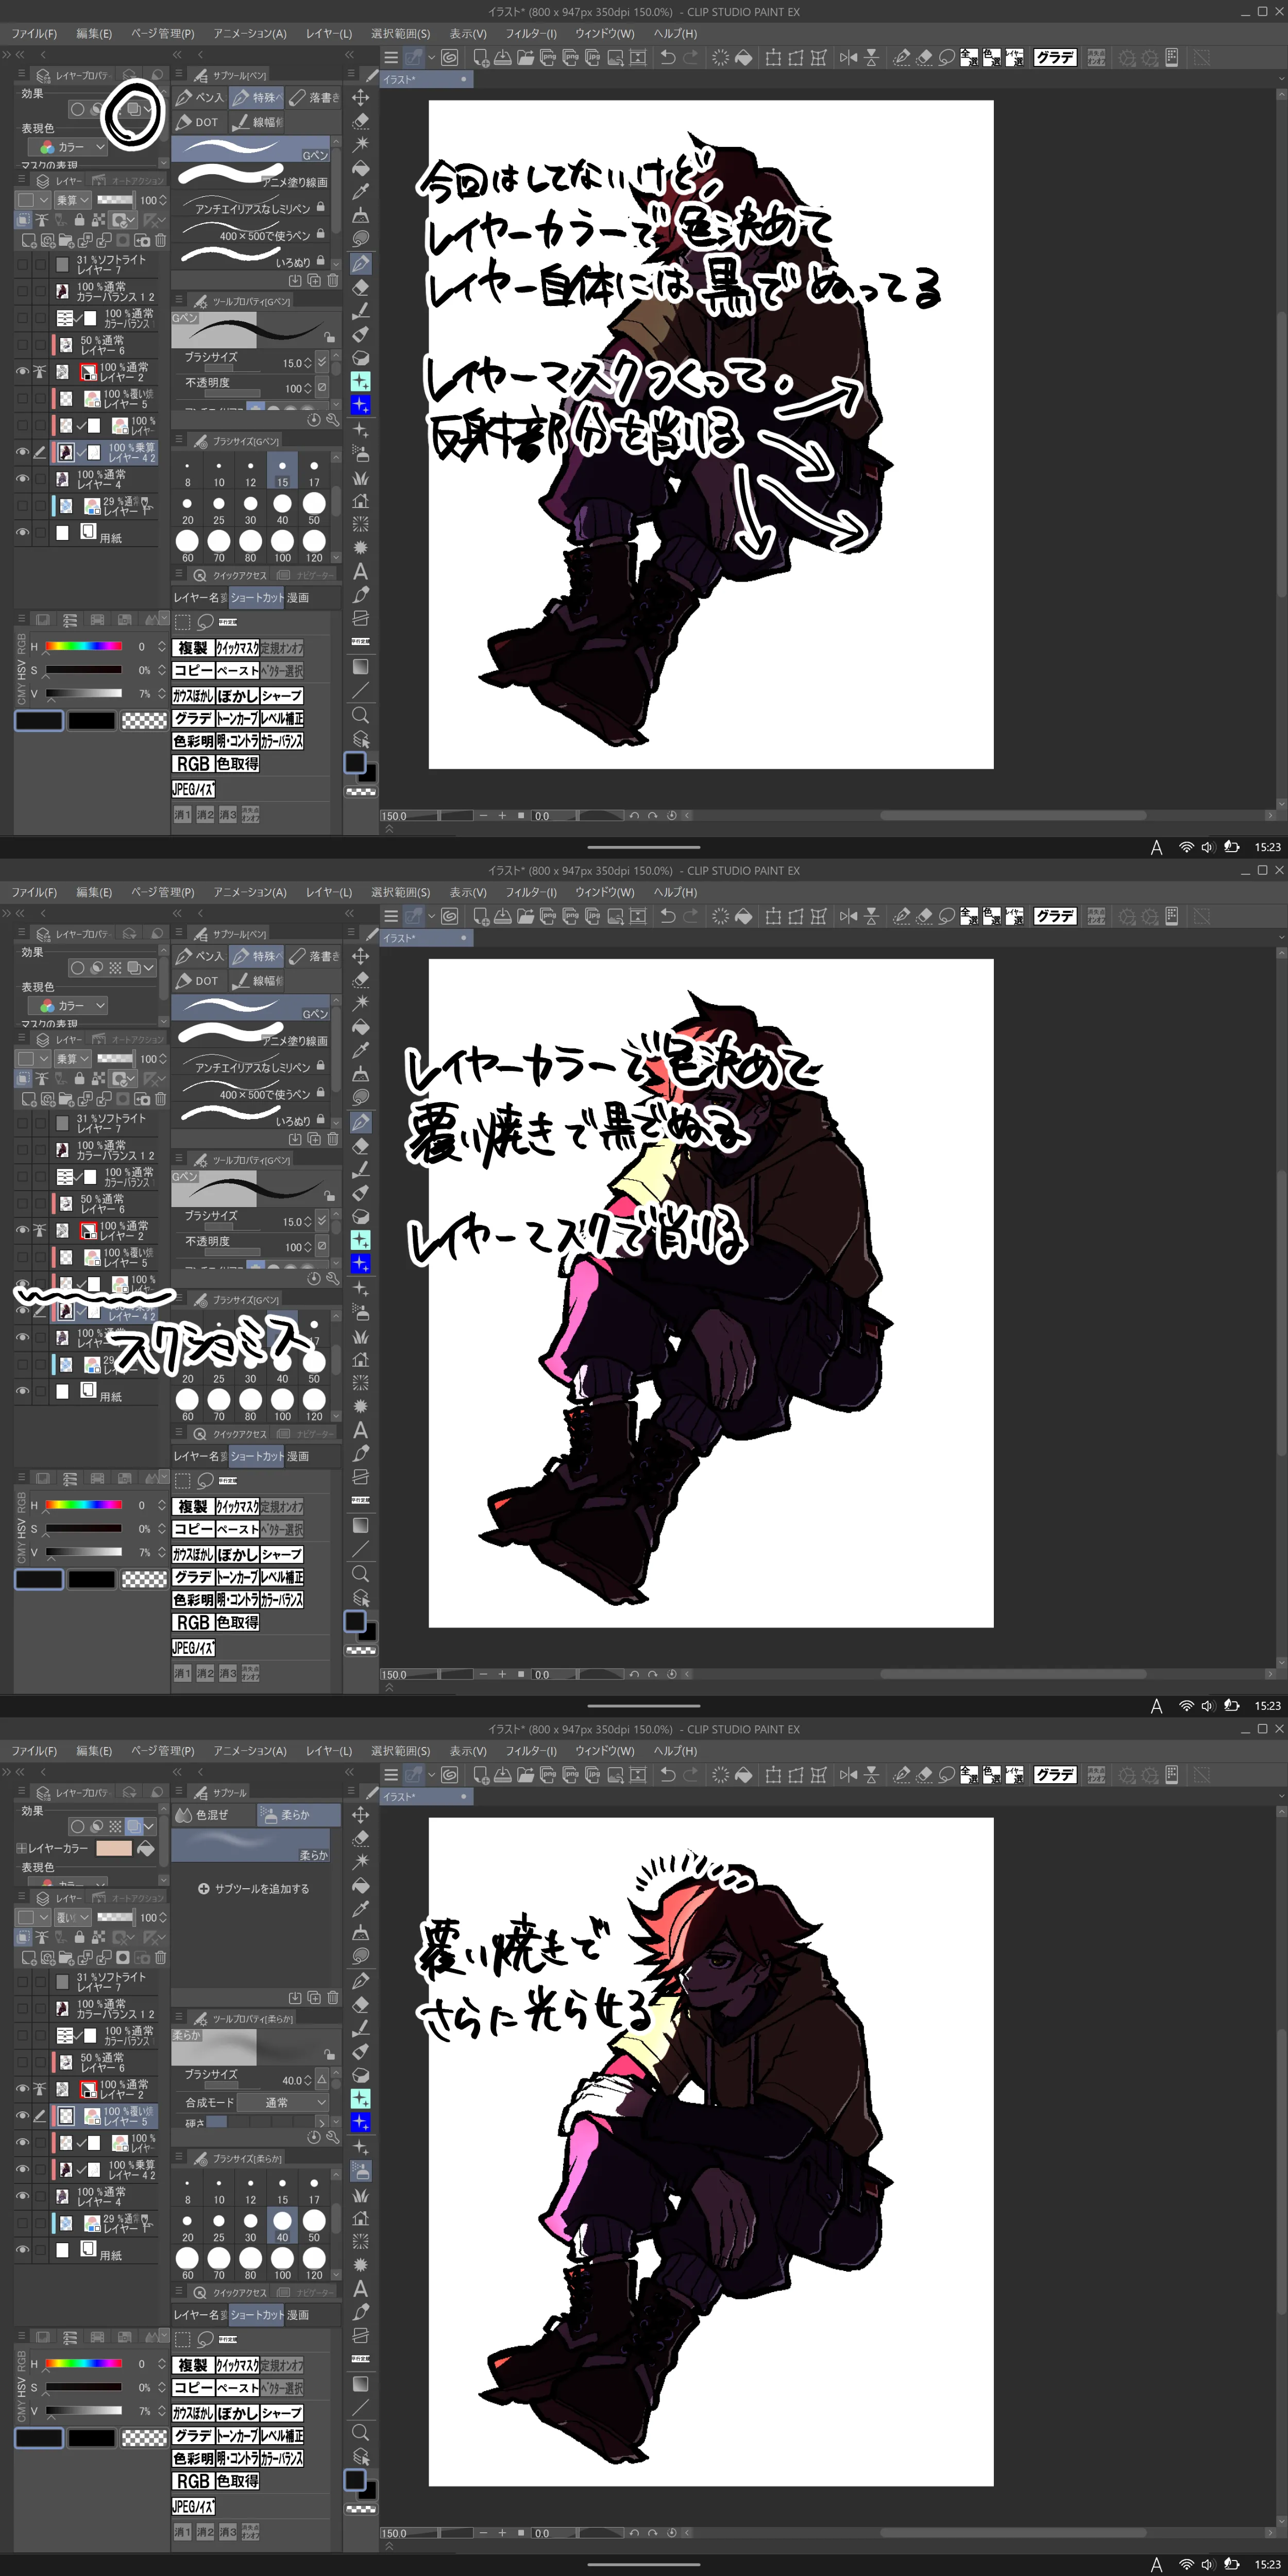Screen dimensions: 1288x2576
Task: Click the Undo arrow in the top command bar
Action: [x=667, y=57]
